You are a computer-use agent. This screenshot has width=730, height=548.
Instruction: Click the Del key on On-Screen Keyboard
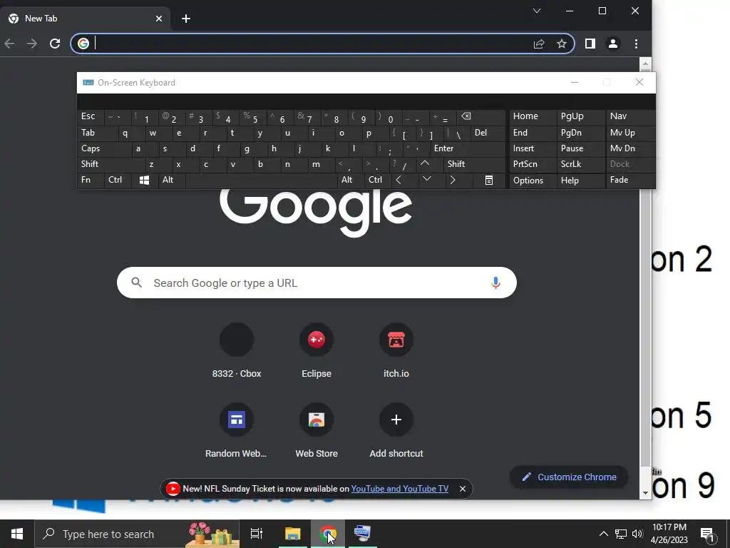point(488,133)
